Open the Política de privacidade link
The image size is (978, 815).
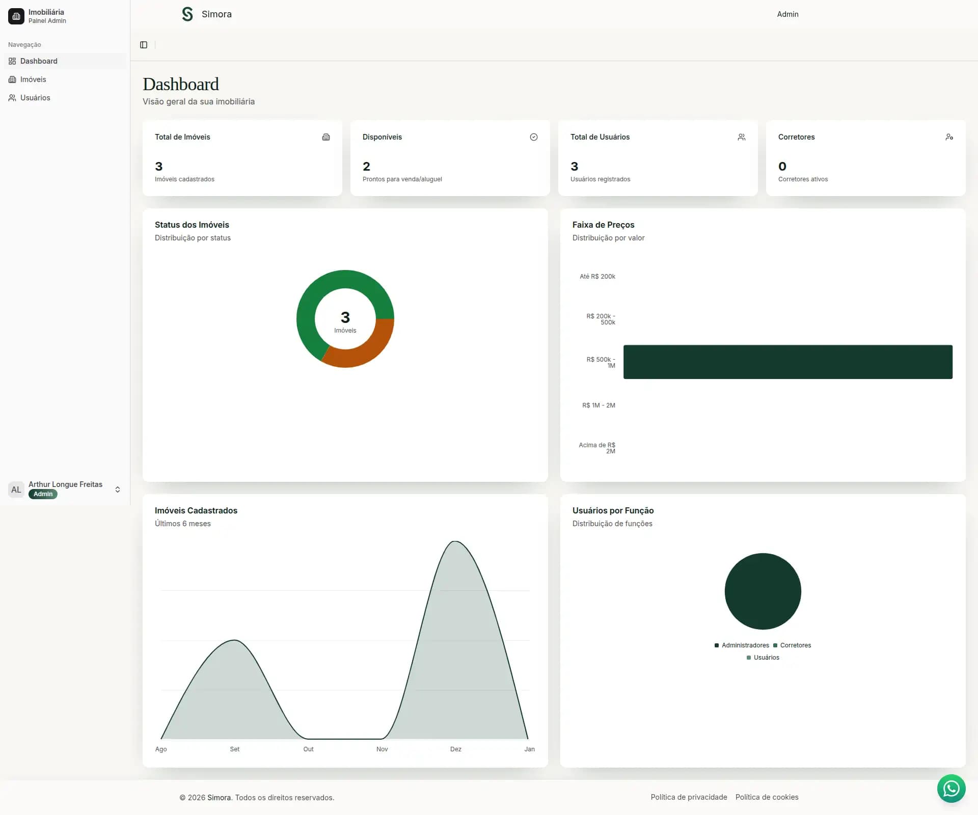click(x=689, y=797)
